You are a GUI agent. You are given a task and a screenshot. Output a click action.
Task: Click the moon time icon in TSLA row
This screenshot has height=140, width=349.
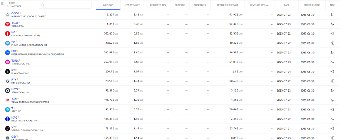[x=332, y=24]
